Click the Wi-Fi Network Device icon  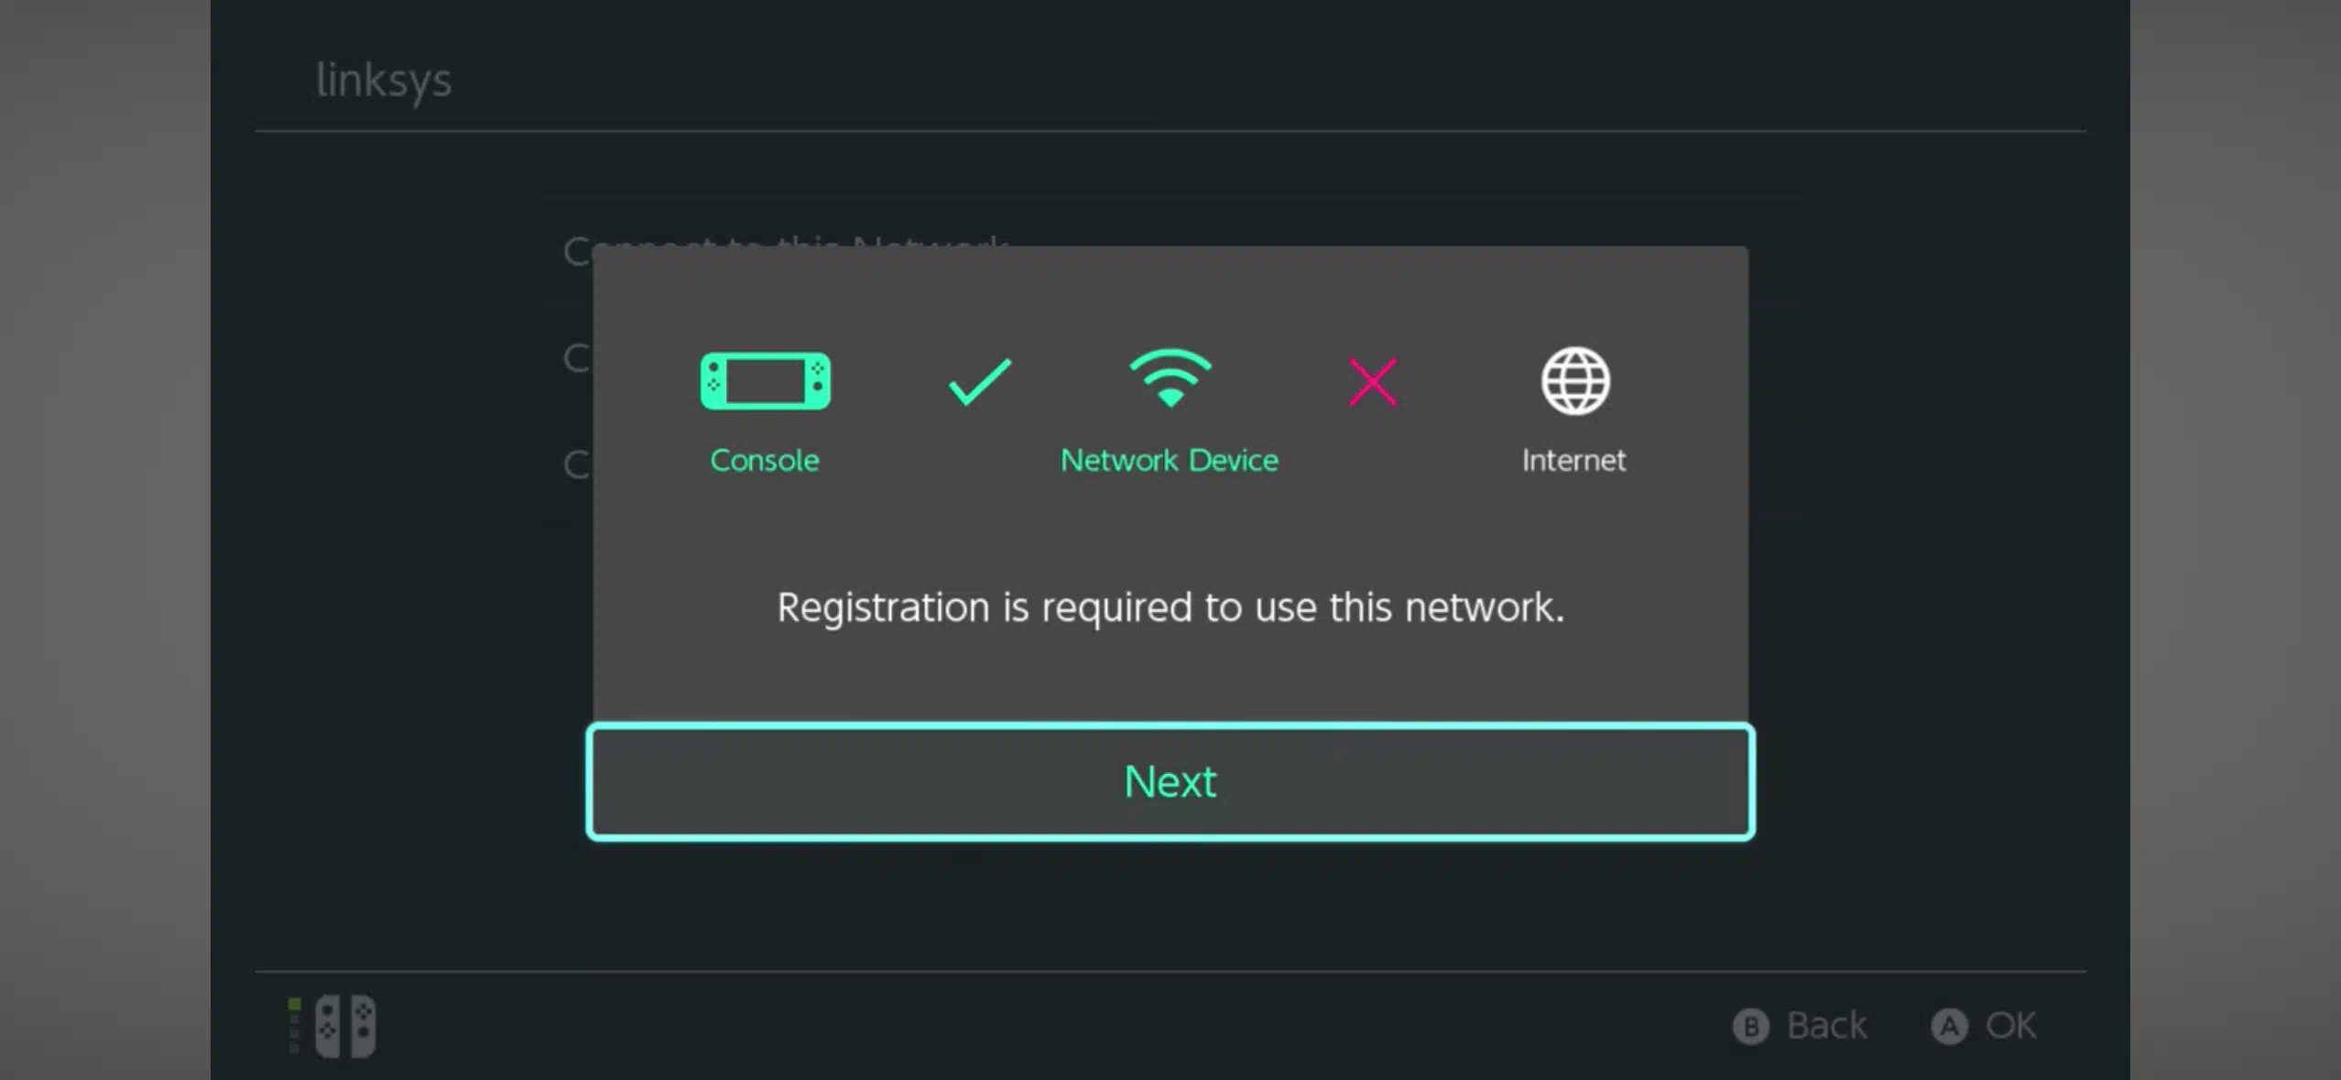pos(1170,377)
